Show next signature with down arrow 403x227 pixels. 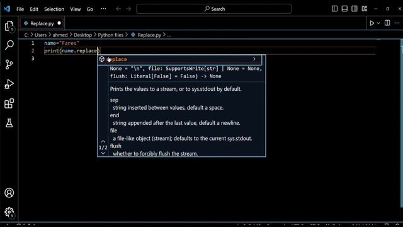pos(103,153)
